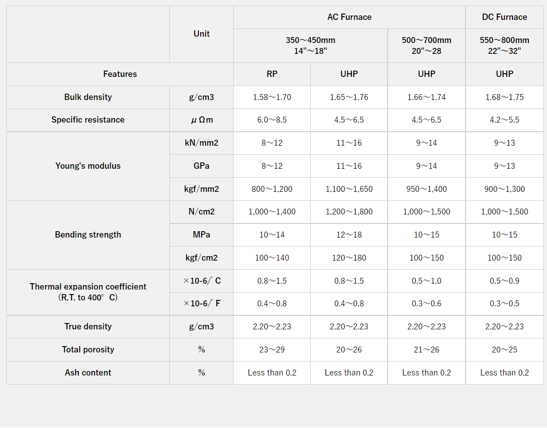The image size is (547, 428).
Task: Click the AC Furnace column header
Action: coord(349,17)
